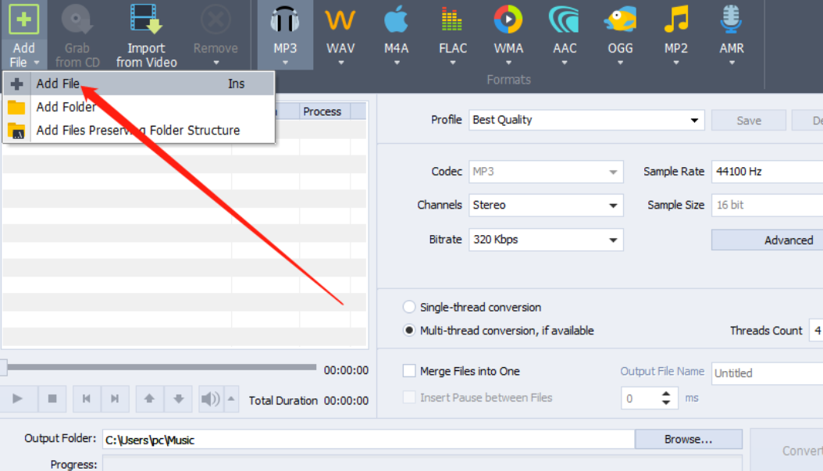Select MP2 output format icon
Screen dimensions: 823x471
(x=676, y=20)
